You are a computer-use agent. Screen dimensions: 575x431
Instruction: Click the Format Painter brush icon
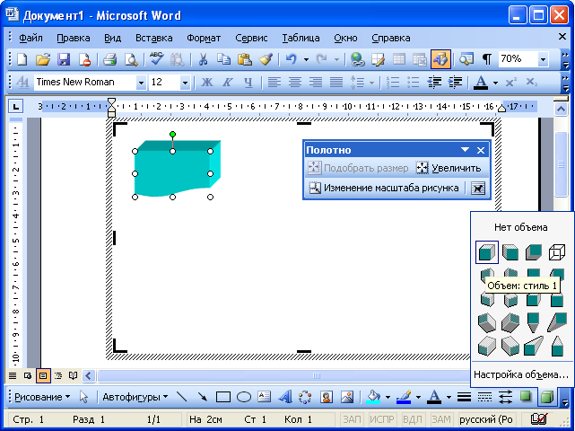(266, 59)
